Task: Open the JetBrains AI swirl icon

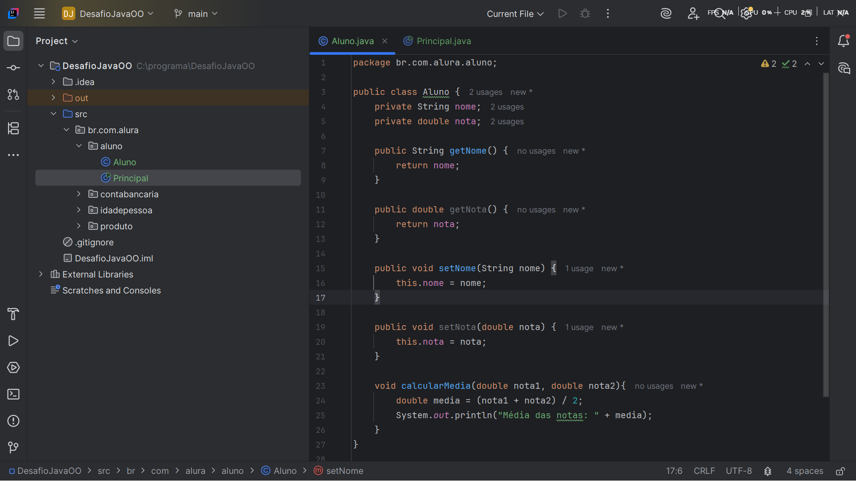Action: pos(666,13)
